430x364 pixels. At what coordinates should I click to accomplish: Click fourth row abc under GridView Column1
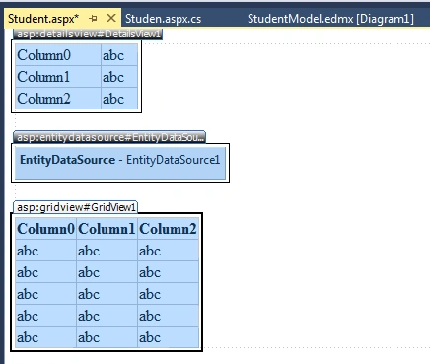click(107, 316)
